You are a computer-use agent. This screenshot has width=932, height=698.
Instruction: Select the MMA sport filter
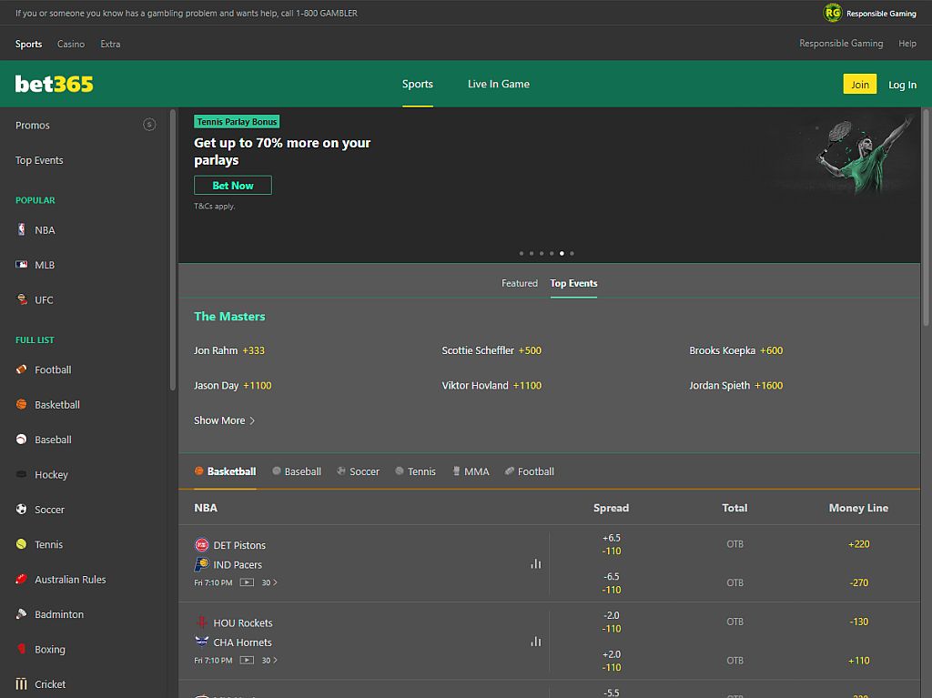coord(470,471)
